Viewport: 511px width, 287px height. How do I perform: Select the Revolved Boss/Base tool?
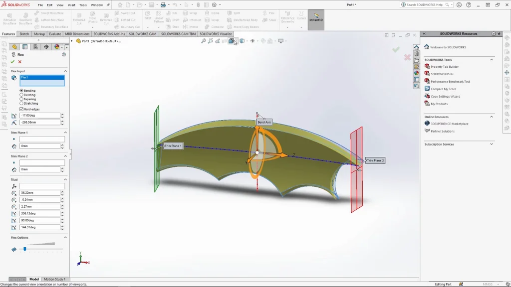coord(25,18)
